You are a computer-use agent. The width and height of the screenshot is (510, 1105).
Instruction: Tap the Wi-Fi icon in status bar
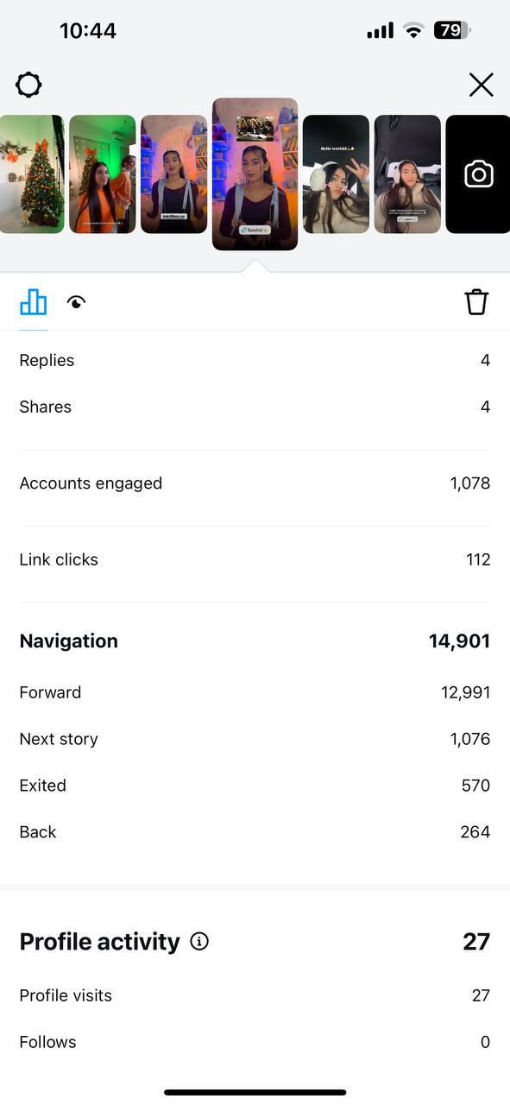point(414,31)
